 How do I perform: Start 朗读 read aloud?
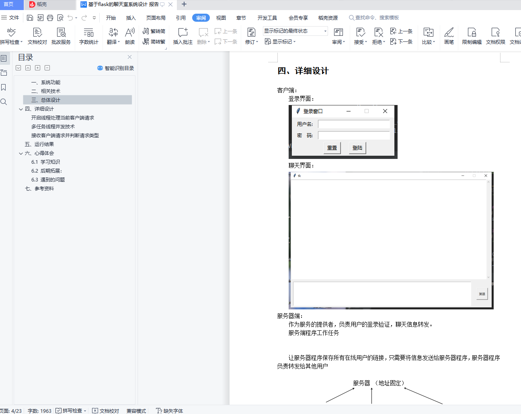coord(130,36)
